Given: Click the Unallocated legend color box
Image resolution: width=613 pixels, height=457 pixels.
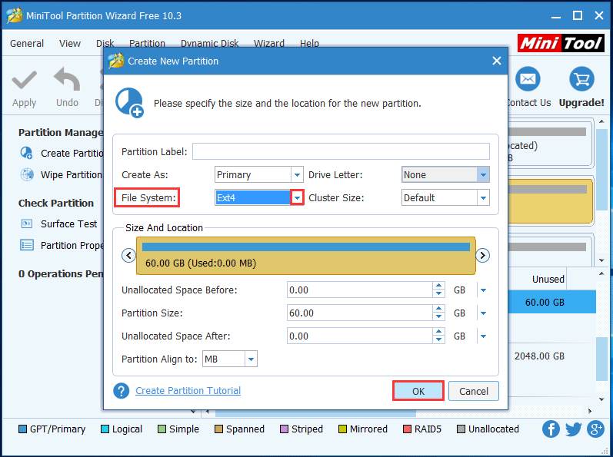Looking at the screenshot, I should point(461,429).
